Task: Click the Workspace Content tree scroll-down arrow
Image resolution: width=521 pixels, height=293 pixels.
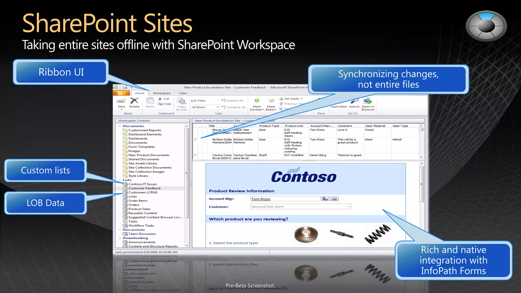Action: (187, 246)
